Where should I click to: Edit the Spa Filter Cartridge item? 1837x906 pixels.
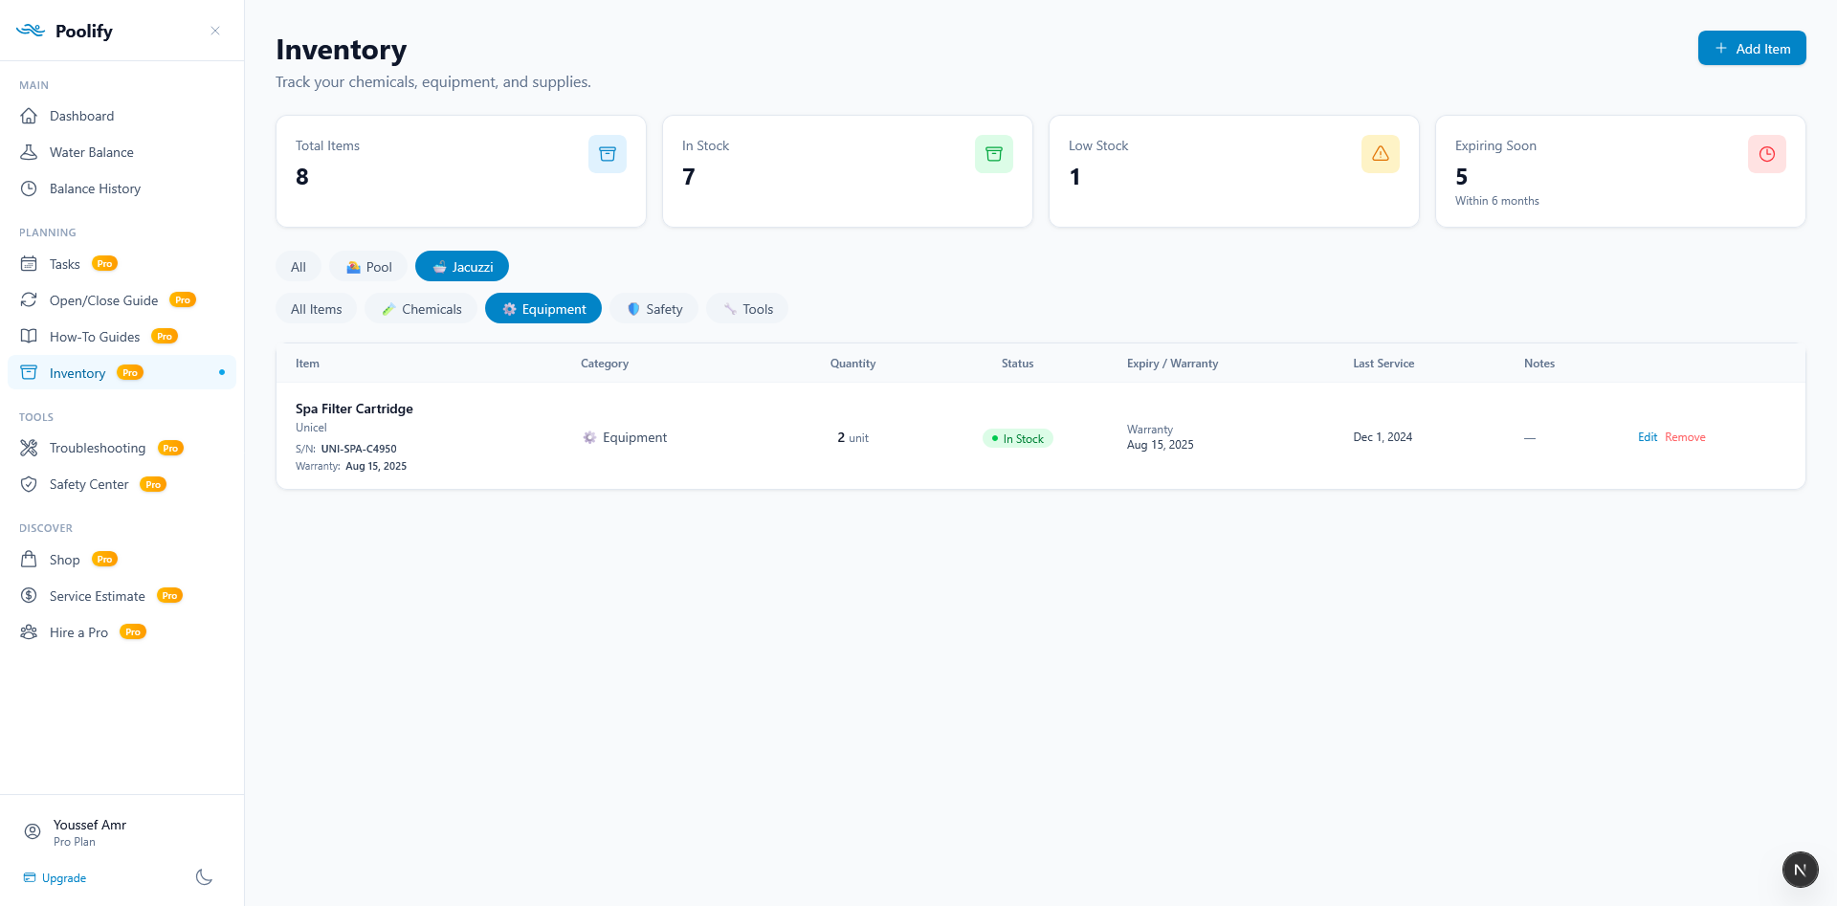[x=1648, y=437]
